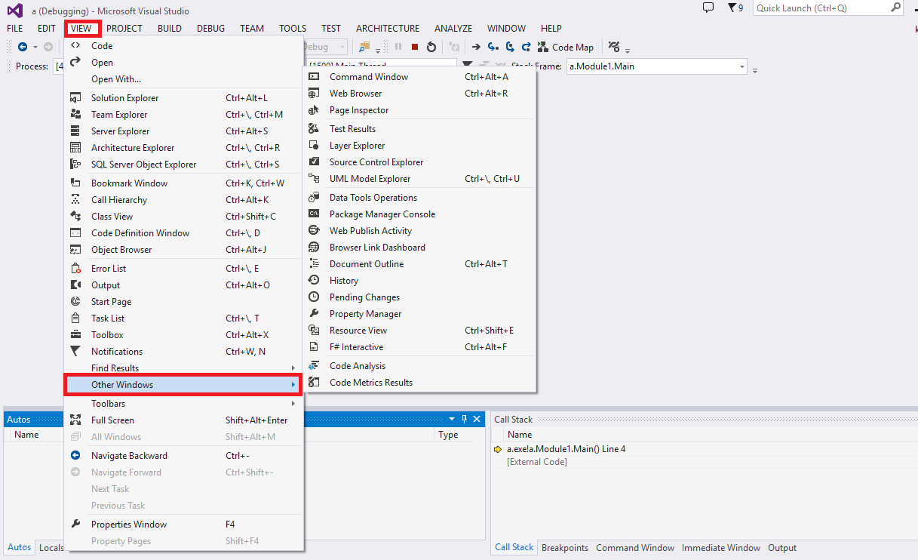
Task: Click the Page Inspector entry
Action: (419, 110)
